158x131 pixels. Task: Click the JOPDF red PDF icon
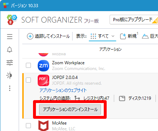click(x=43, y=80)
